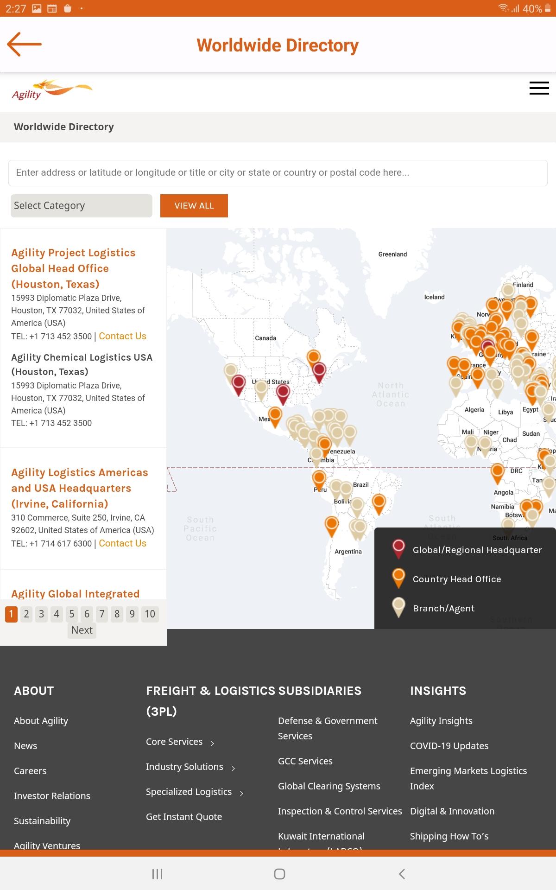Open Agility Insights link
Image resolution: width=556 pixels, height=890 pixels.
(x=441, y=721)
